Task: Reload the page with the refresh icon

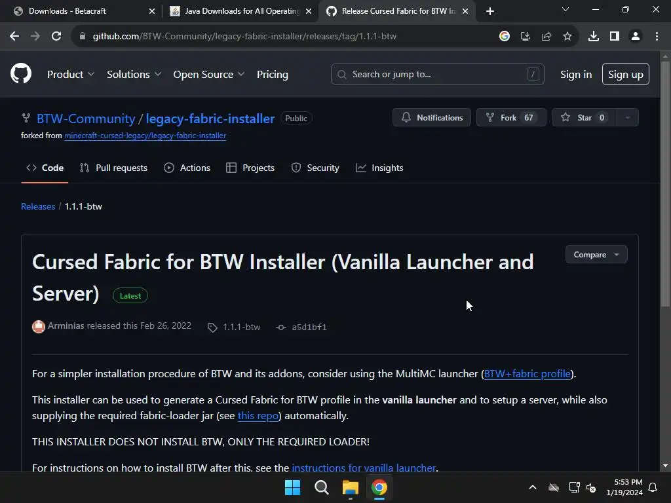Action: pyautogui.click(x=56, y=37)
